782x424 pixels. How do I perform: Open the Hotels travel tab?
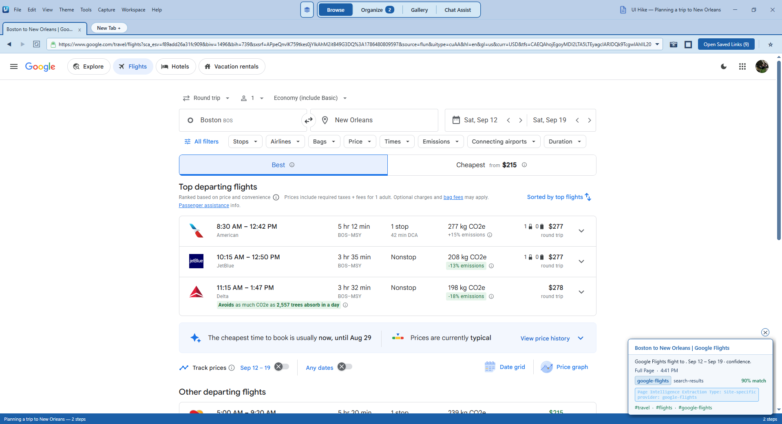pos(176,66)
